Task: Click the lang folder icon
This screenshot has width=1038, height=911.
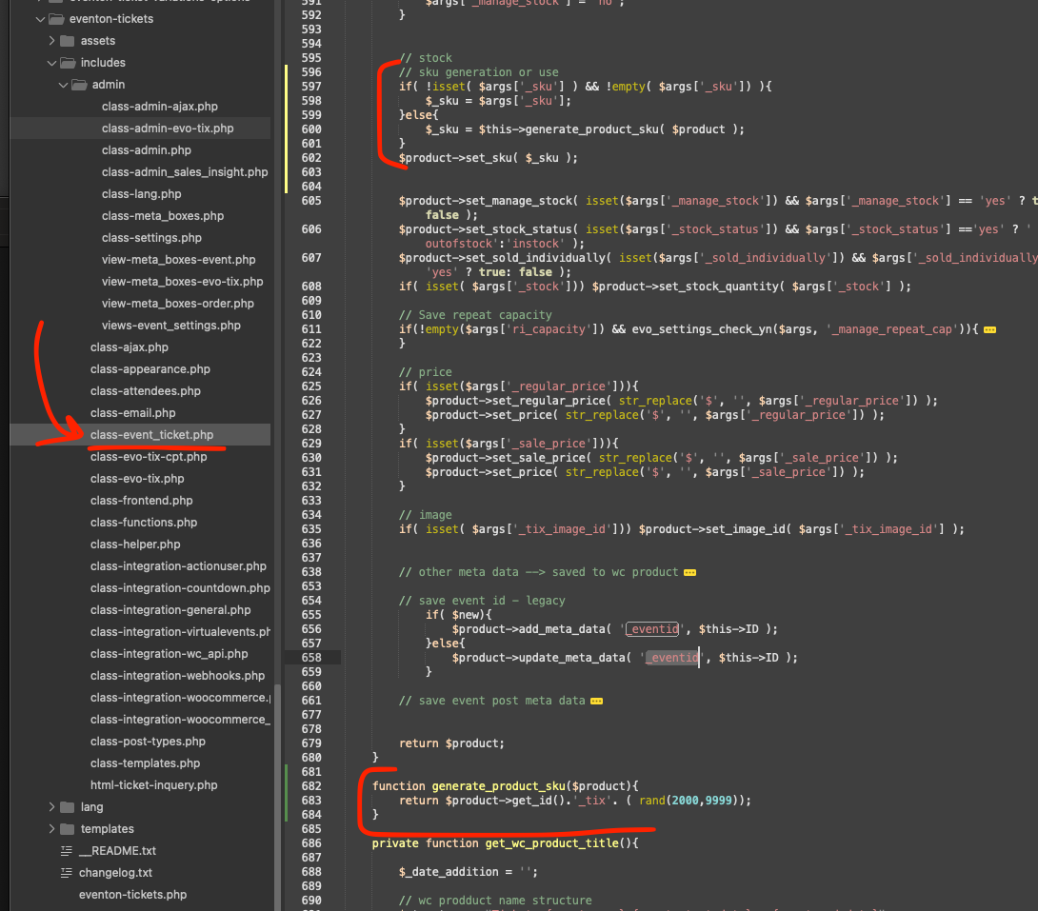Action: (x=67, y=807)
